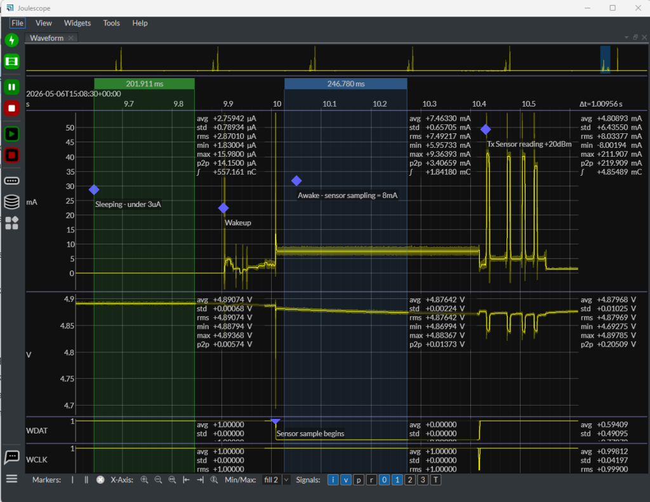Click the timestamp 2026-05-06T15:08:30+00:00
The image size is (650, 502).
(74, 94)
